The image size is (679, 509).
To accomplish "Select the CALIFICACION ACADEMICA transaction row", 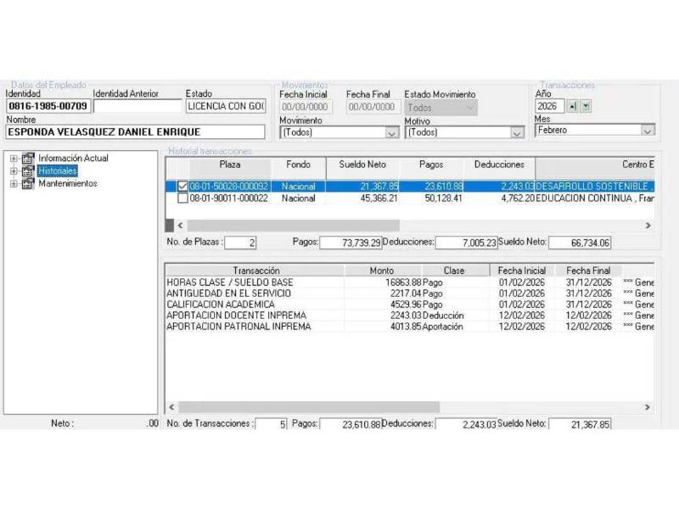I will tap(255, 305).
